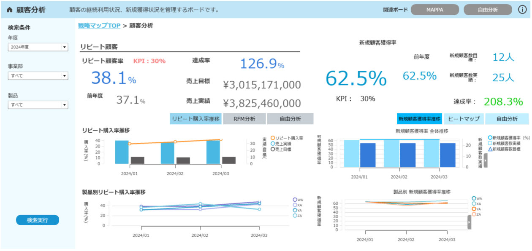The image size is (532, 251).
Task: Hide the ZA series in 製品別リピート購入率推移
Action: tap(298, 216)
